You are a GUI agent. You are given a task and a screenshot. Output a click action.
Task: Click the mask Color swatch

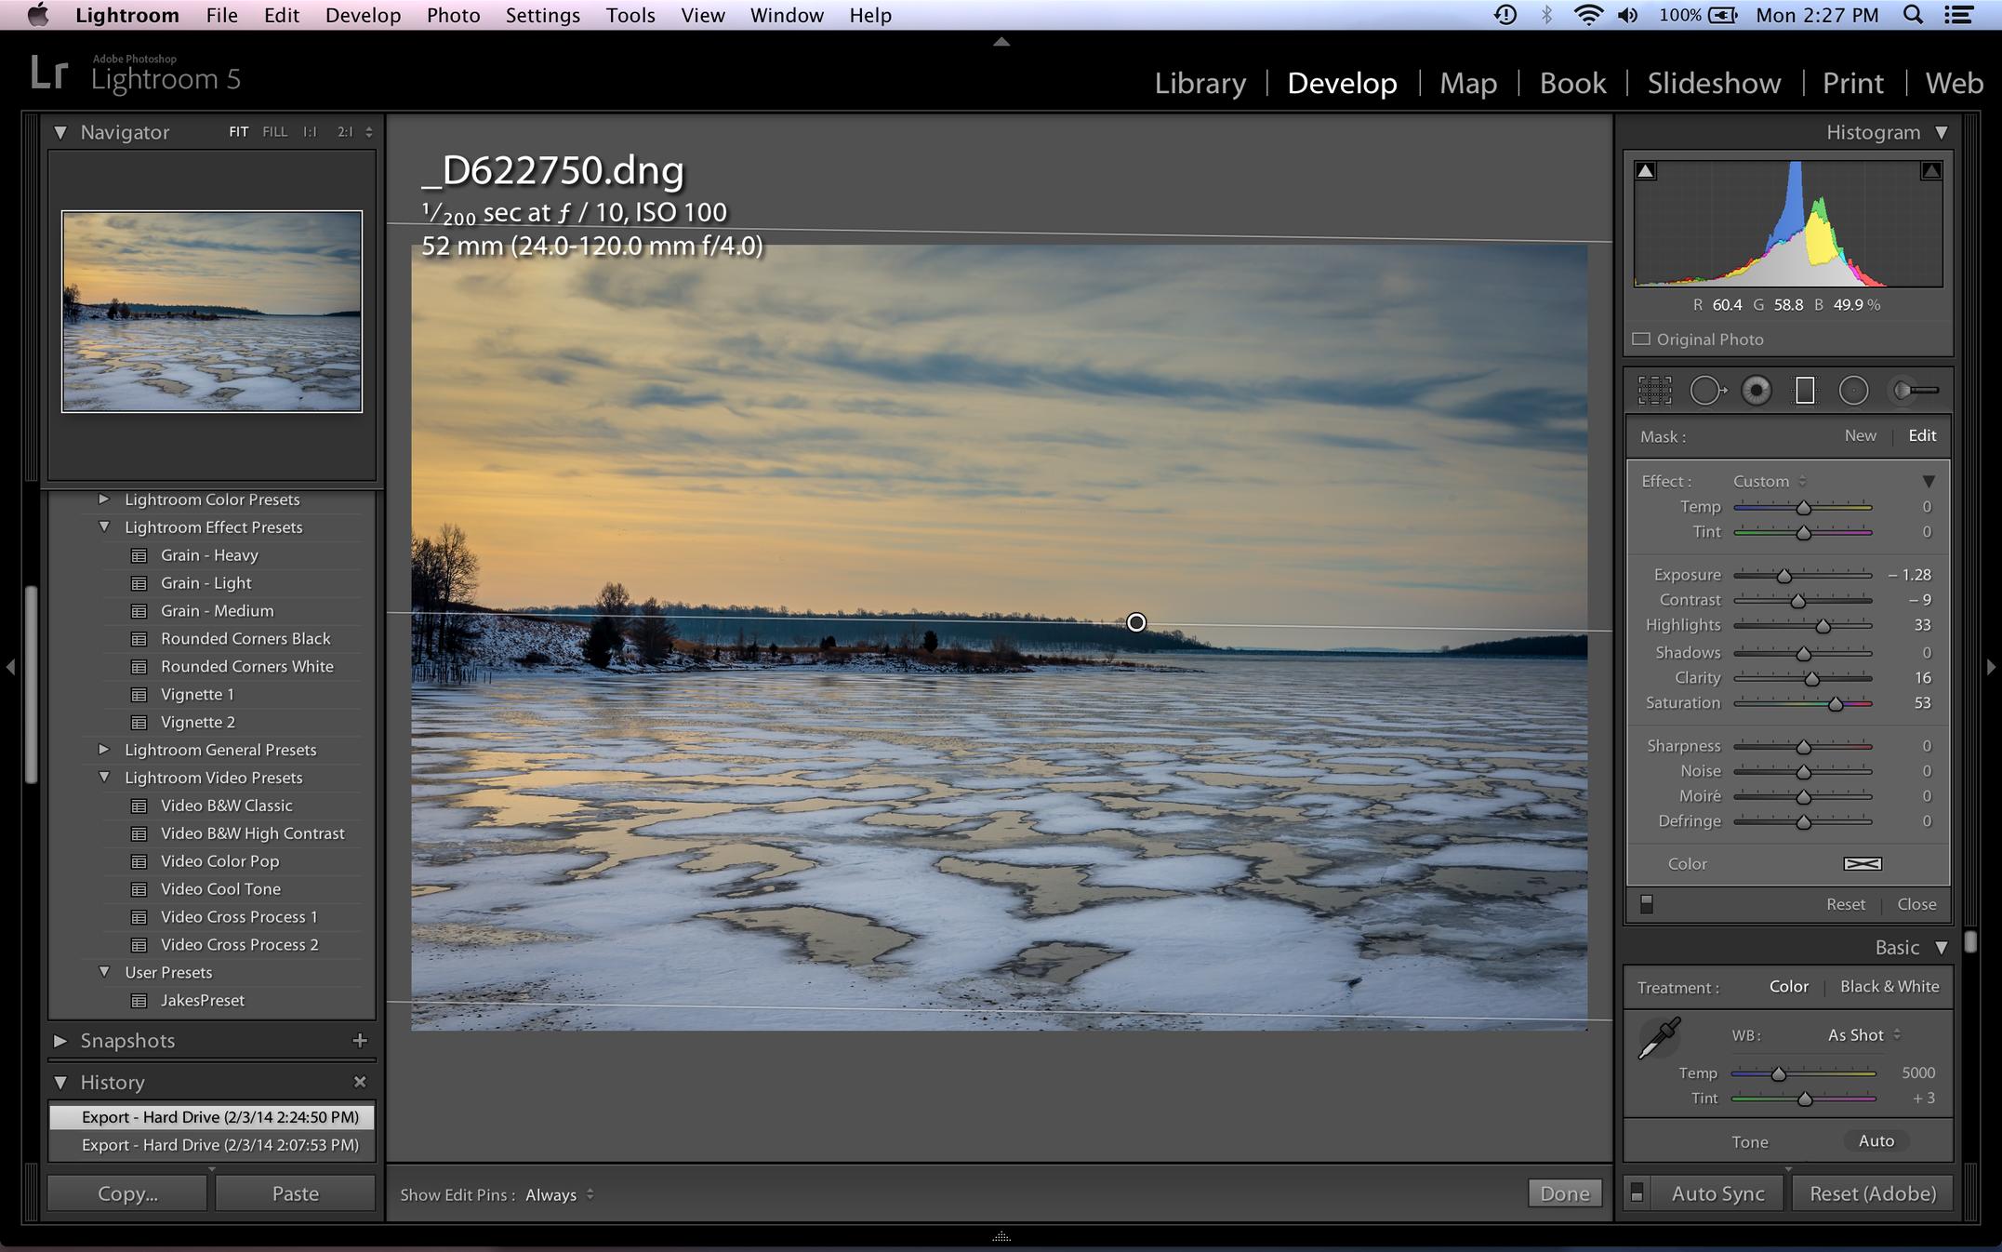tap(1862, 864)
